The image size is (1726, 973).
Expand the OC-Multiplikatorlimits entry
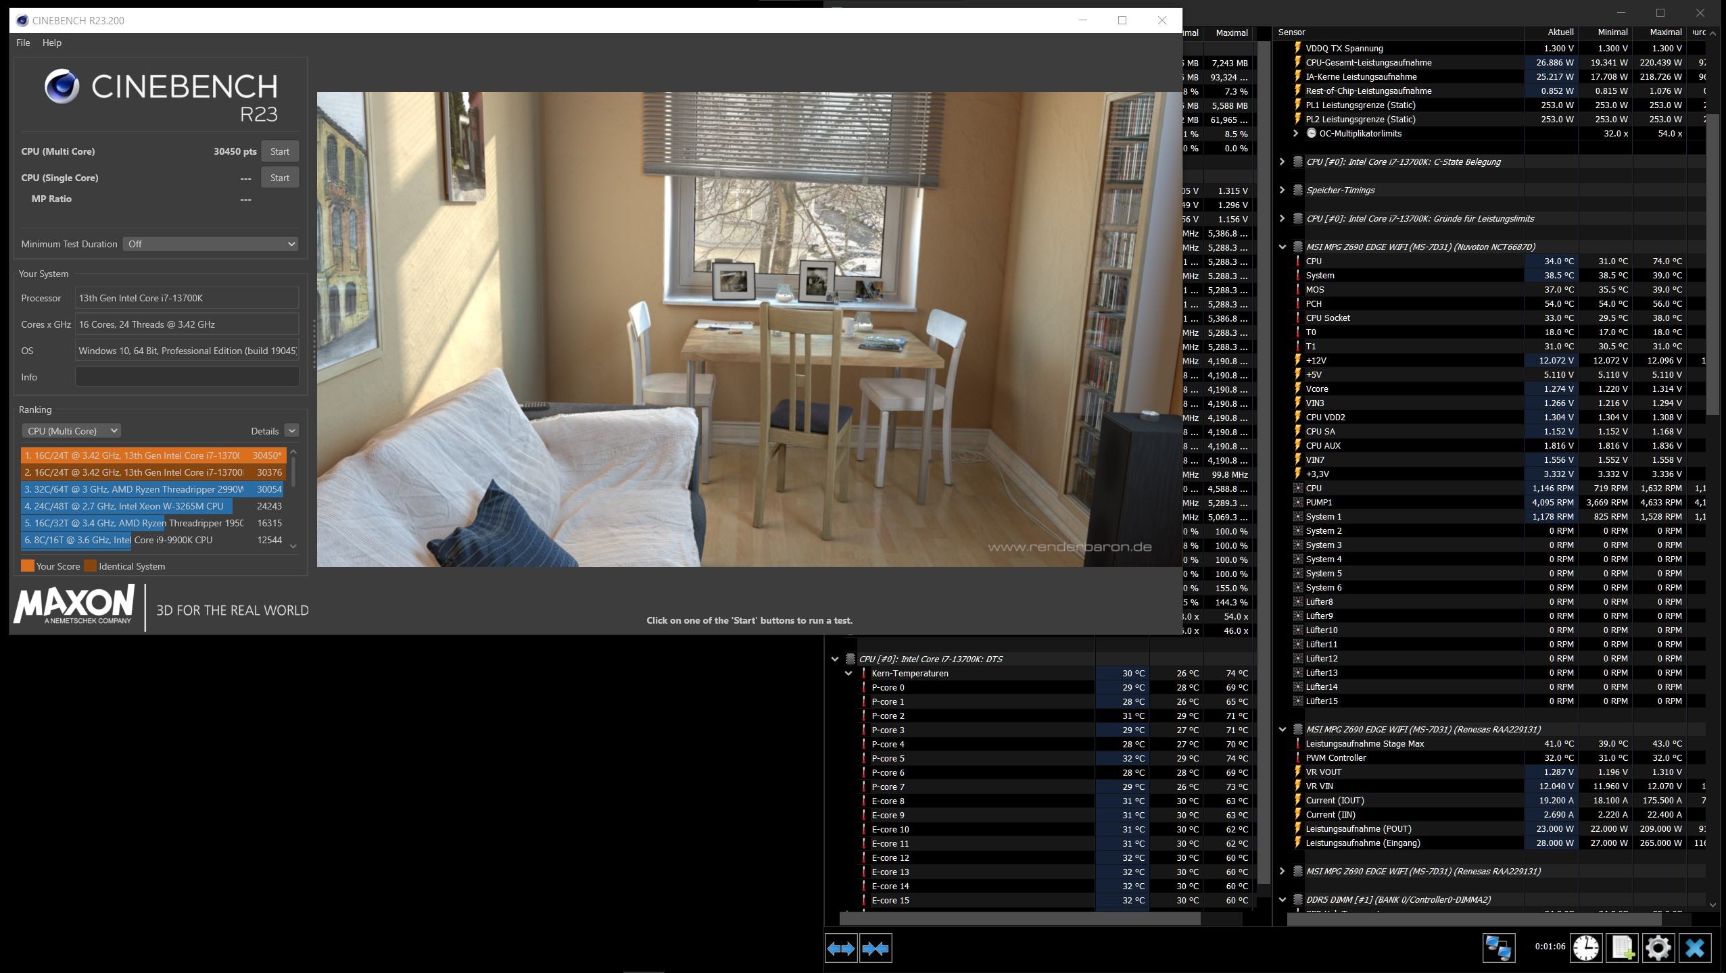(1295, 133)
